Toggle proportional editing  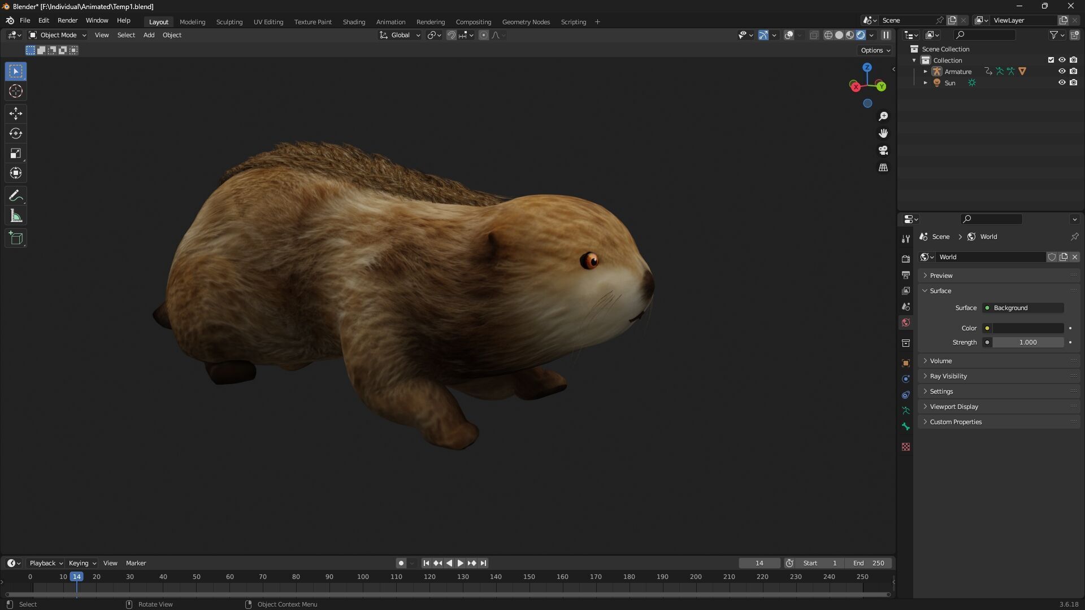click(x=484, y=35)
